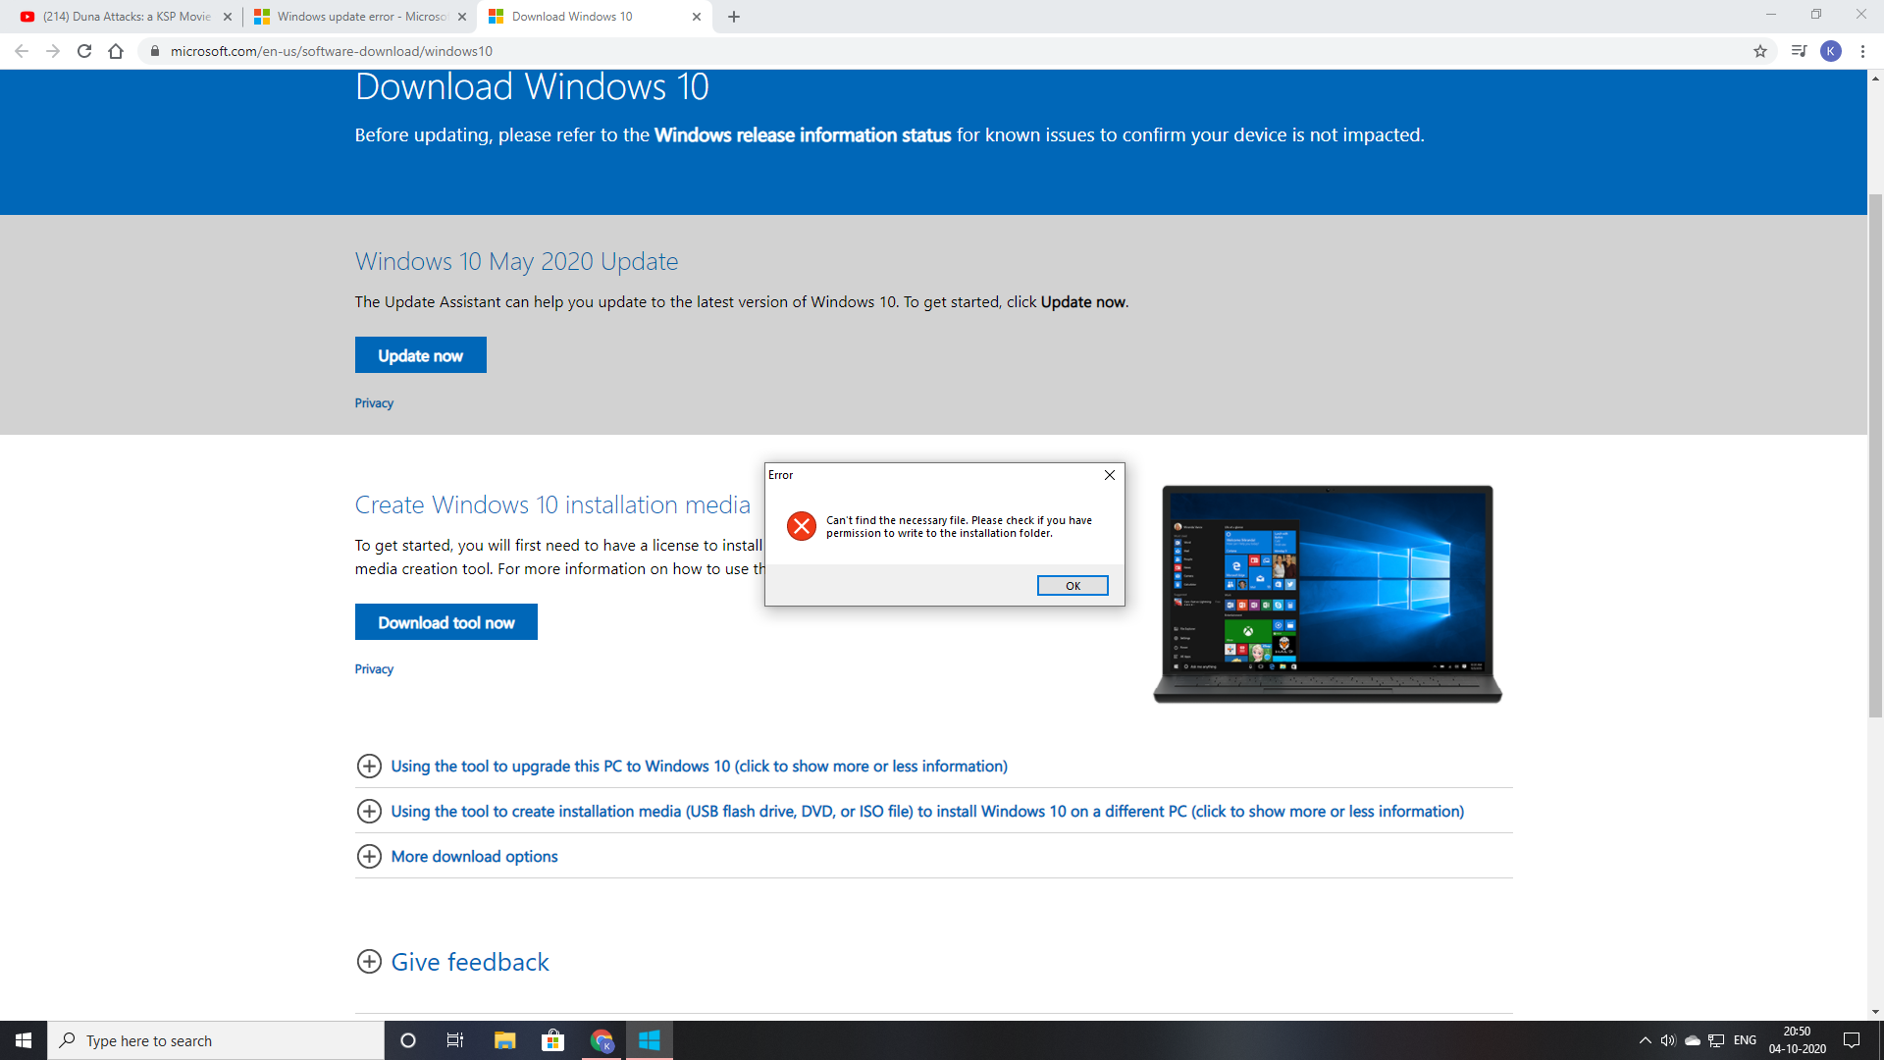Expand More download options
The height and width of the screenshot is (1060, 1884).
coord(456,857)
